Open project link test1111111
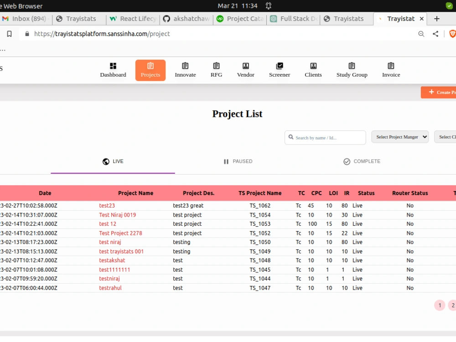This screenshot has height=342, width=456. pyautogui.click(x=114, y=270)
